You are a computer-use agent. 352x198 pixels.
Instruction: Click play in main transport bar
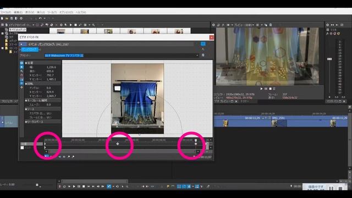point(74,186)
